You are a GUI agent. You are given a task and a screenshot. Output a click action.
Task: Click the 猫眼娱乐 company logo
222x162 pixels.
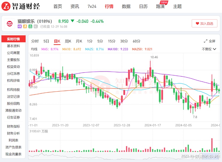[10, 24]
